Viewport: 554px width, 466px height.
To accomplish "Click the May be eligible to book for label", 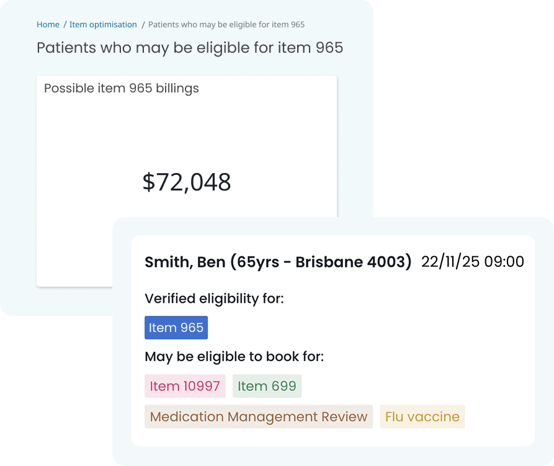I will [235, 357].
